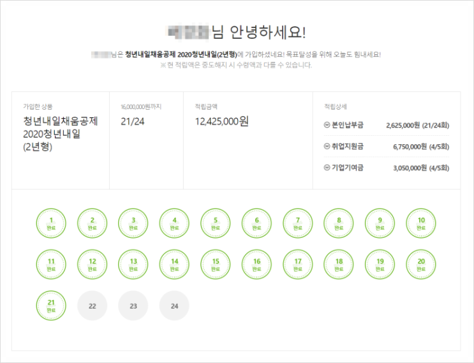Select completed installment badge 4

pos(174,223)
